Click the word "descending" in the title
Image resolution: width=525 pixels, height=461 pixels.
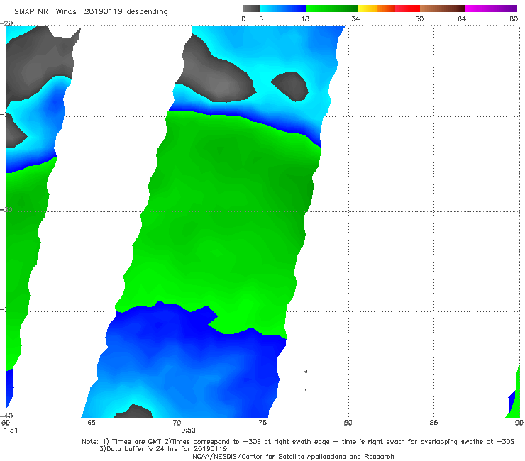pyautogui.click(x=147, y=12)
